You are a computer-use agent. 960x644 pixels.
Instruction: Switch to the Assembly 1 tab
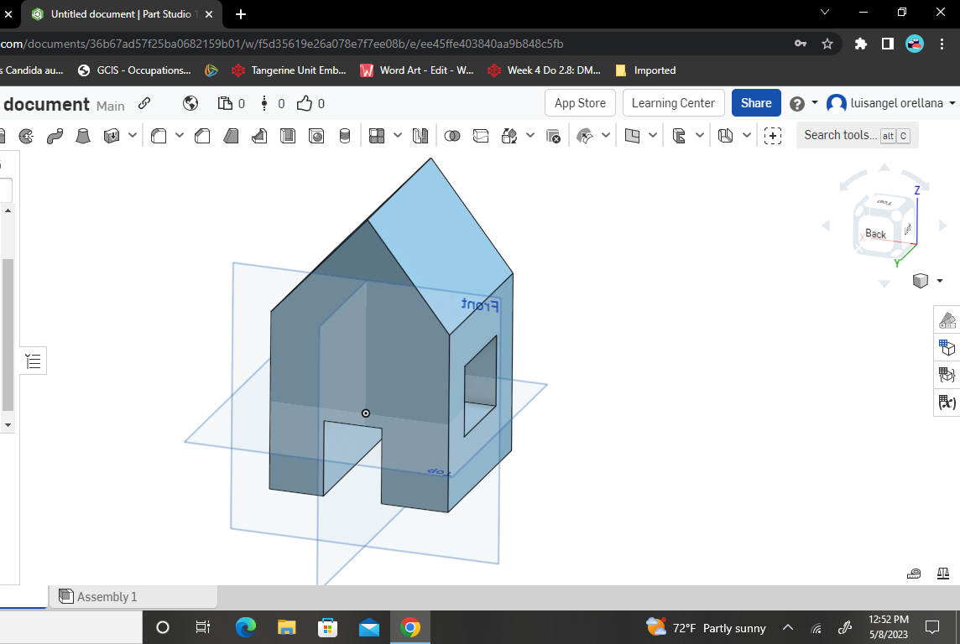pos(107,596)
